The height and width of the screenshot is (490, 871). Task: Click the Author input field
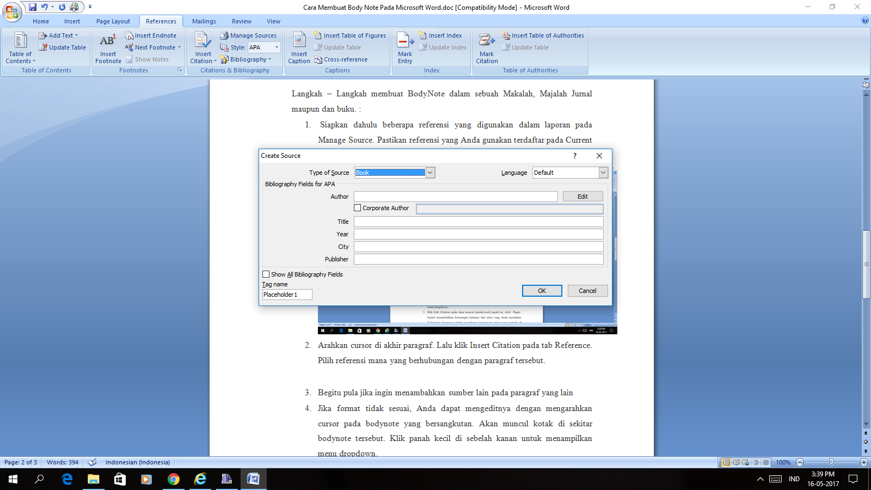coord(456,197)
